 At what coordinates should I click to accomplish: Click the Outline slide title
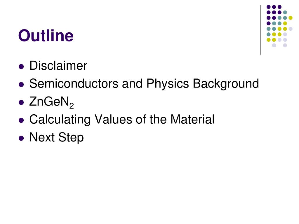point(46,35)
